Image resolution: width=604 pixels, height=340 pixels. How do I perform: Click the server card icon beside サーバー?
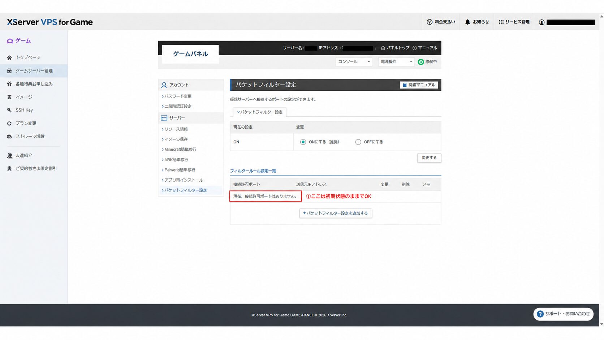click(x=164, y=118)
